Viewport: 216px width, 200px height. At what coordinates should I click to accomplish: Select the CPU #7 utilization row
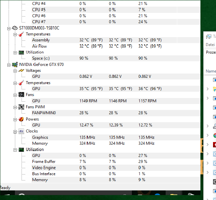tap(116, 22)
